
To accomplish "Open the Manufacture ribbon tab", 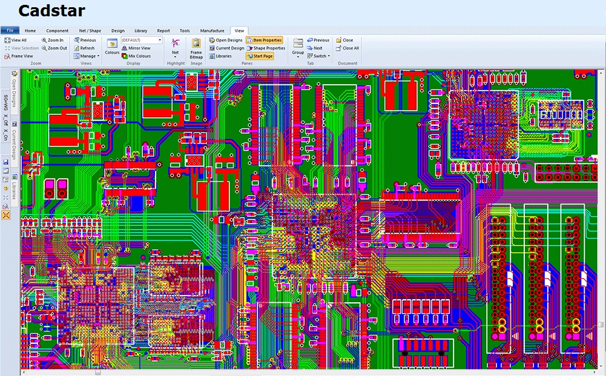I will pyautogui.click(x=212, y=31).
